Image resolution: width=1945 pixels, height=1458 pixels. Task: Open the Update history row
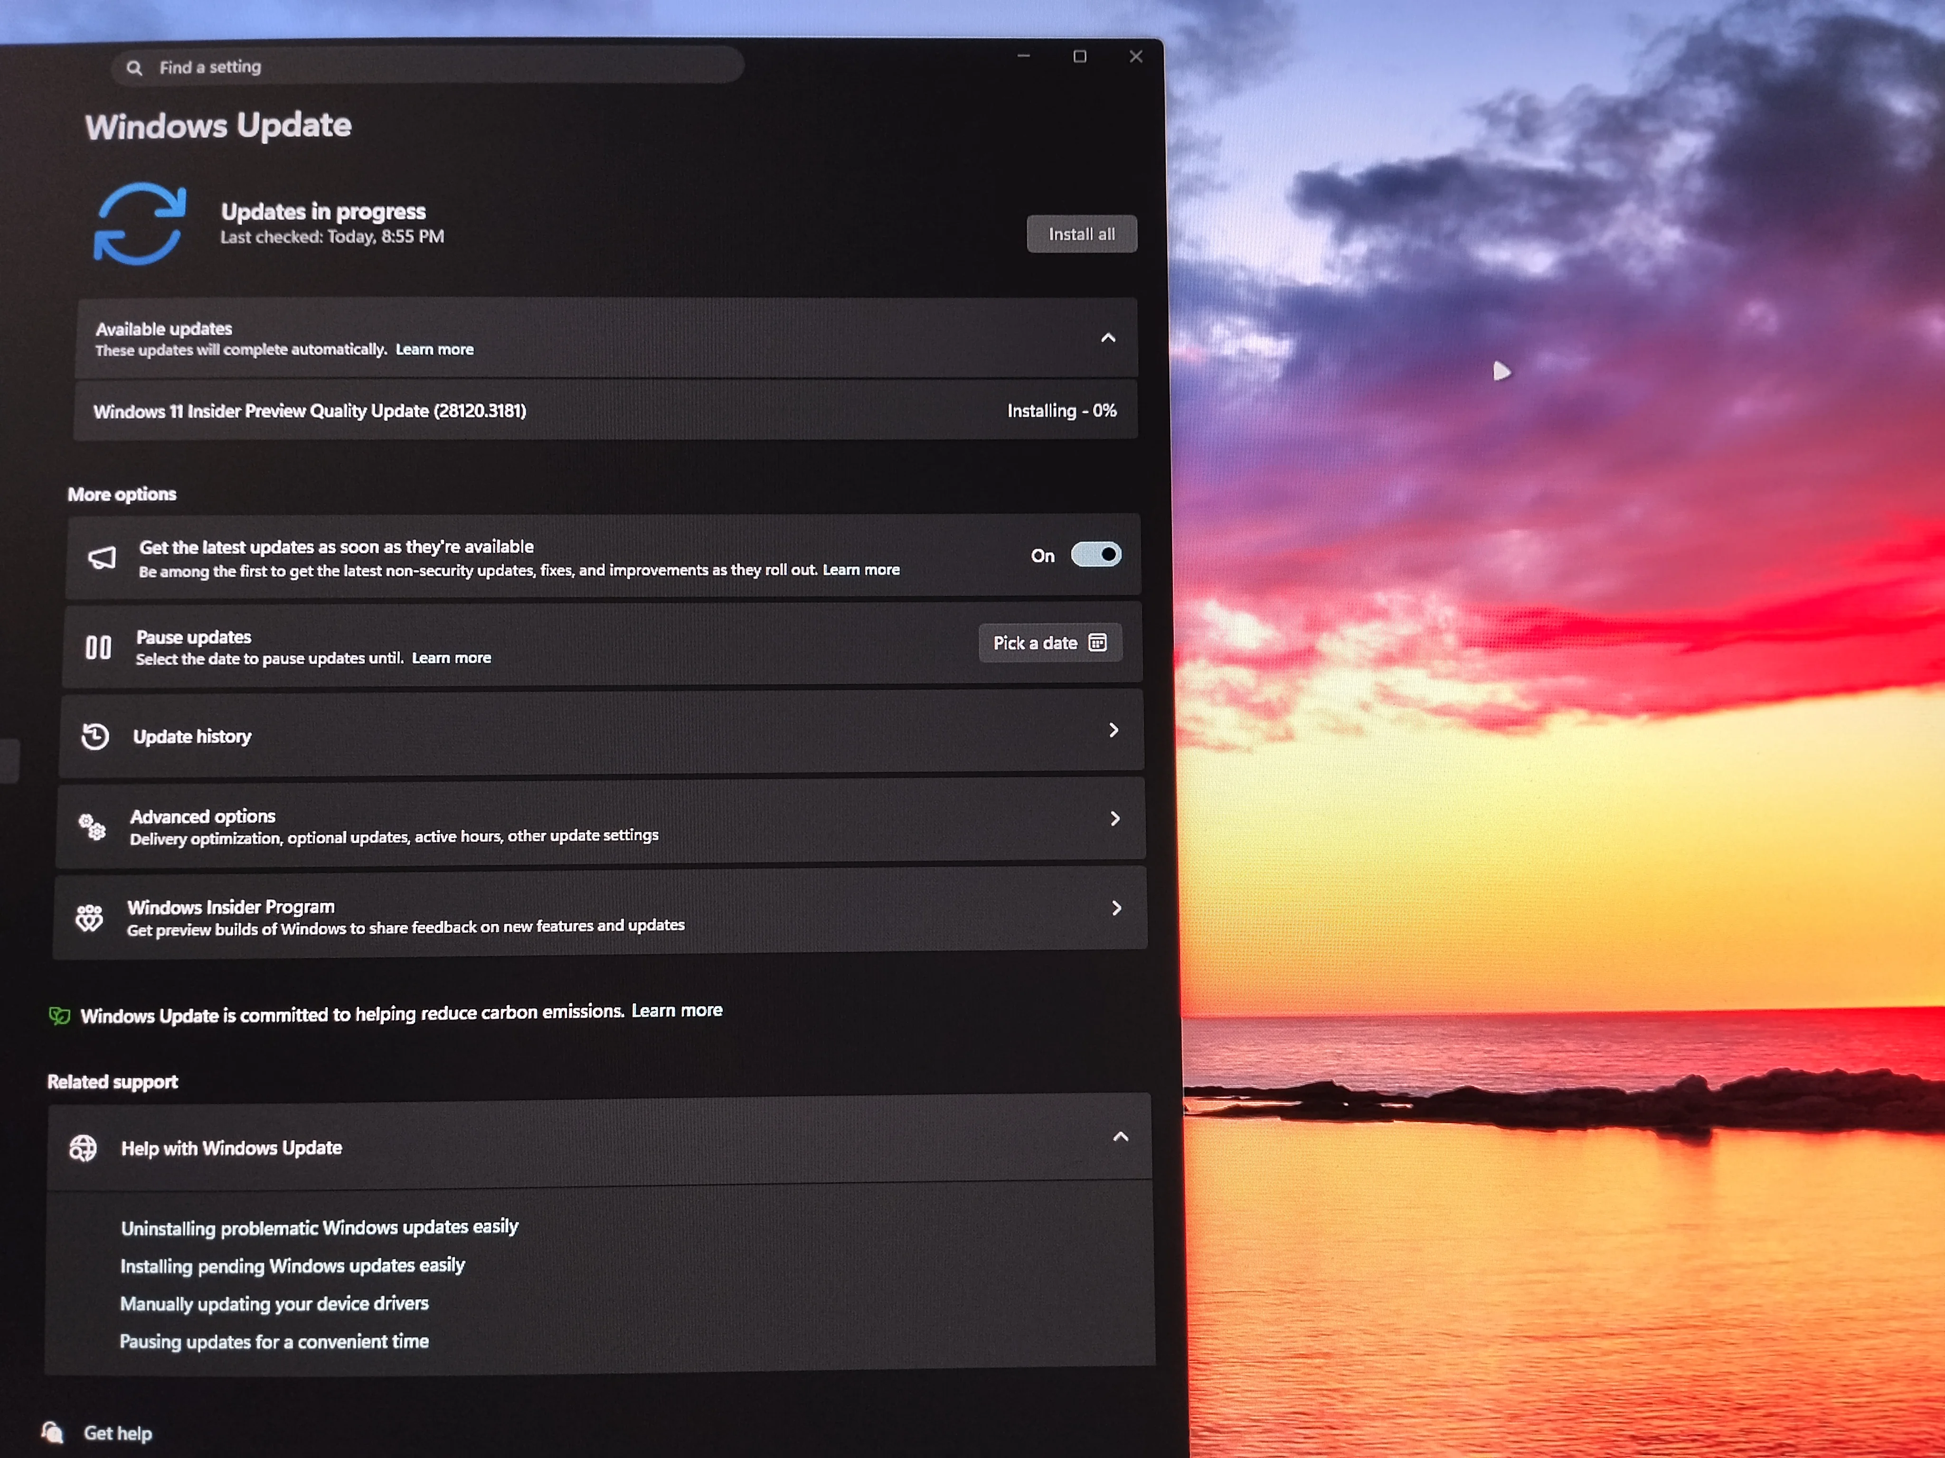tap(602, 734)
